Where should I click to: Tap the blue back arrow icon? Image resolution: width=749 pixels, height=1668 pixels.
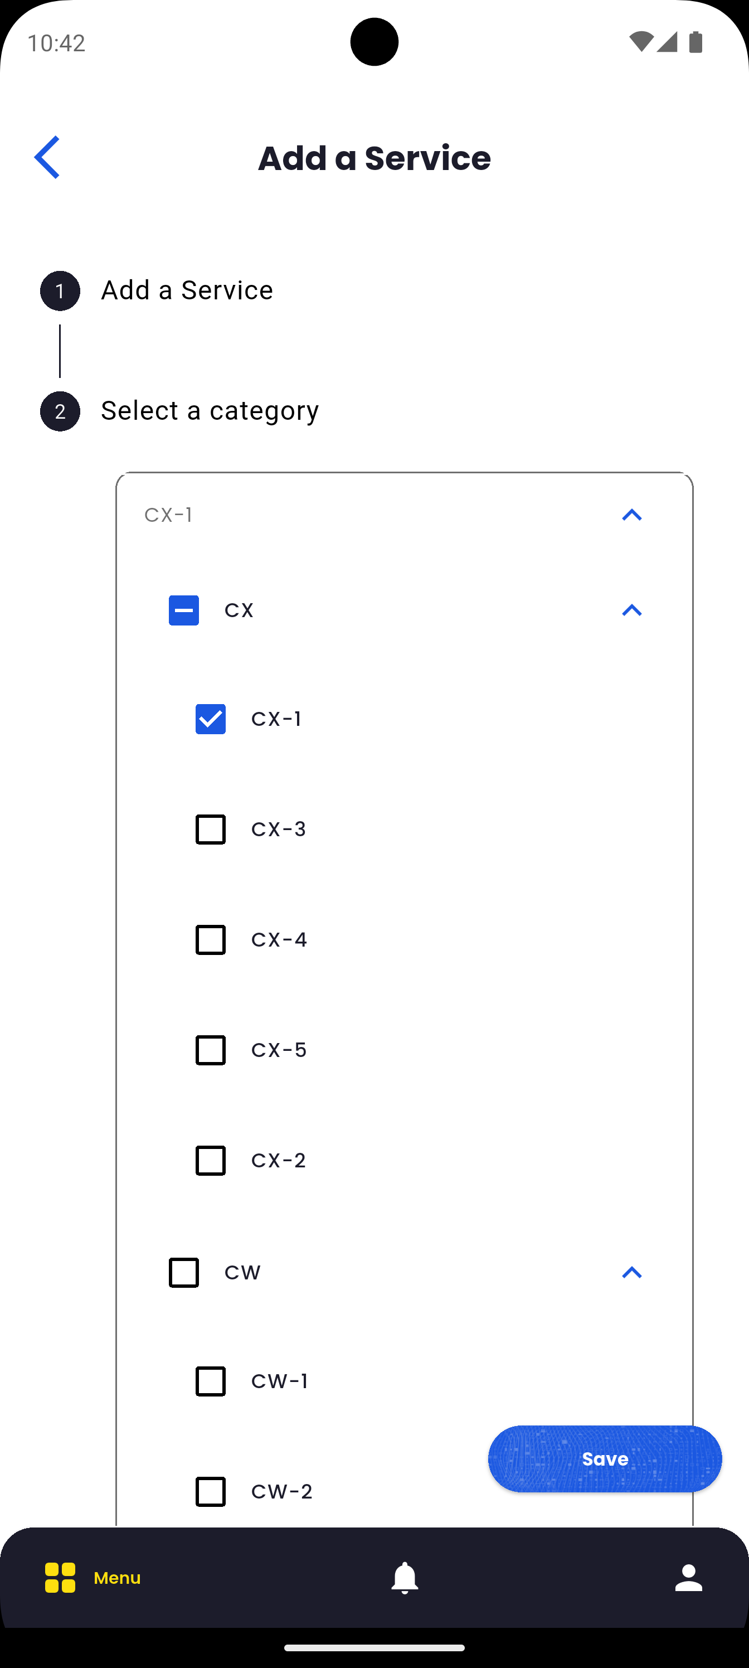click(x=47, y=157)
